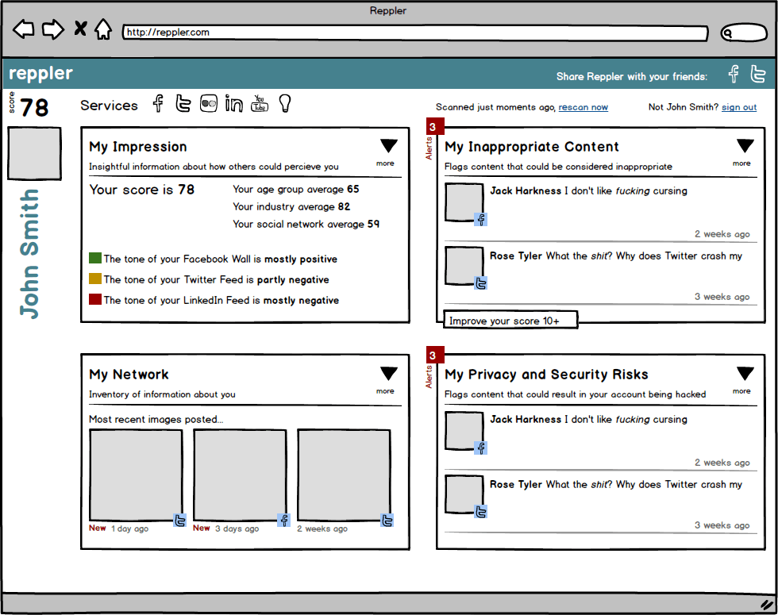This screenshot has height=615, width=778.
Task: Click Your age group average 65
Action: [295, 189]
